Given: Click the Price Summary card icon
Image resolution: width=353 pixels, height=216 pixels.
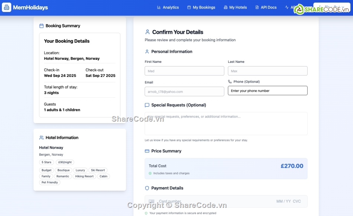Looking at the screenshot, I should point(147,151).
